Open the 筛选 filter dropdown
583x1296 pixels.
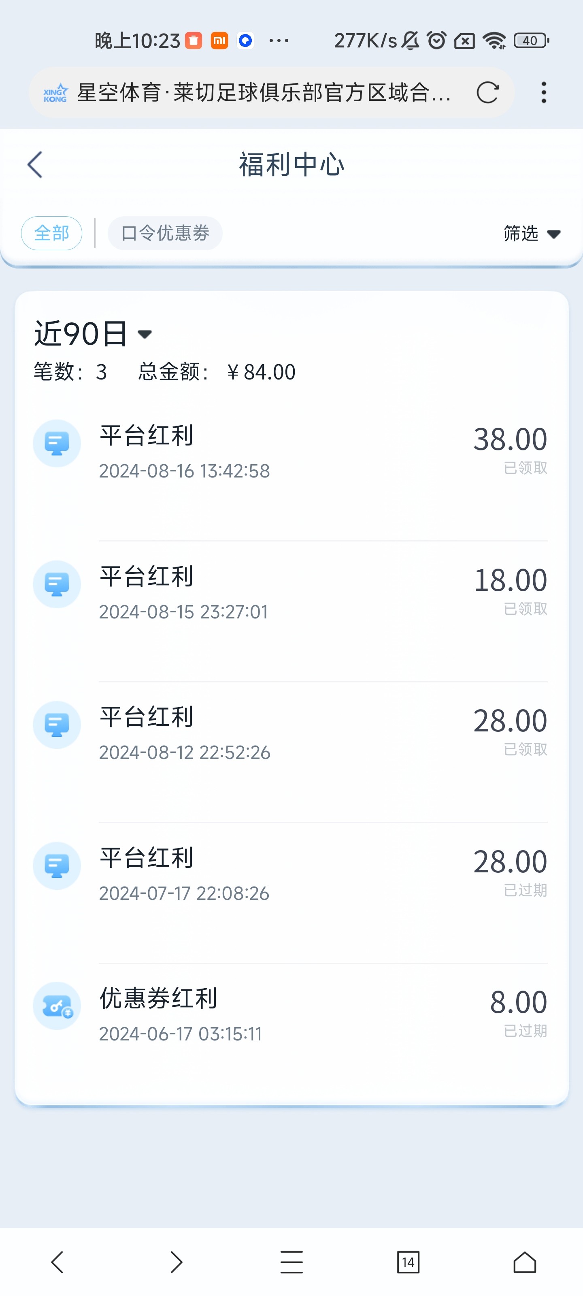(x=521, y=233)
